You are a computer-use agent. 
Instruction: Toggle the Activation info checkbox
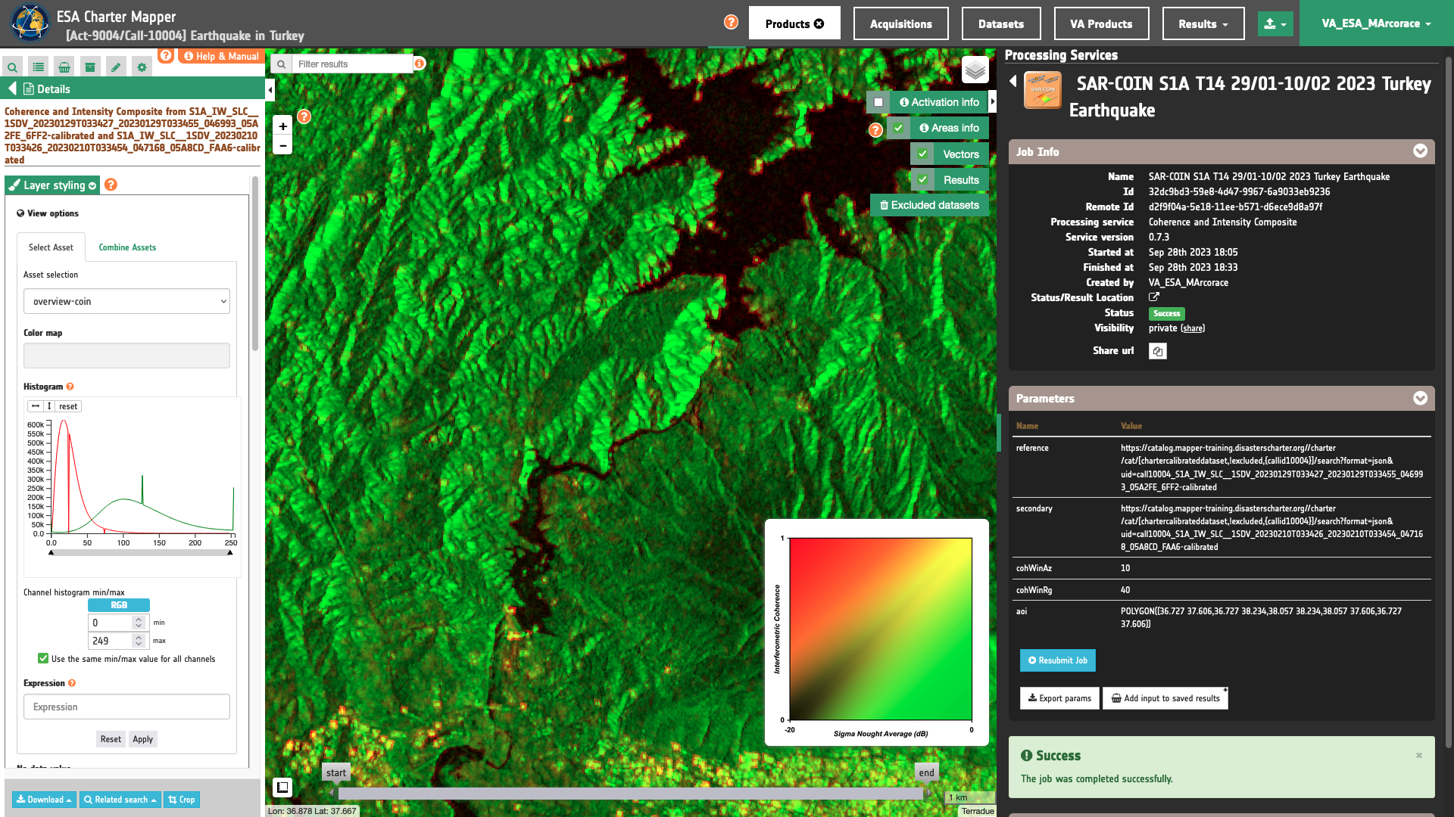pos(878,102)
